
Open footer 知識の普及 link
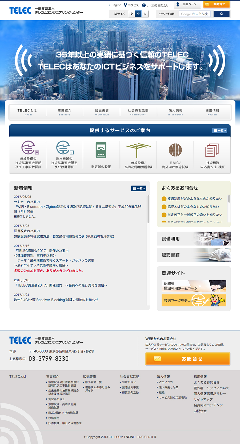click(129, 382)
